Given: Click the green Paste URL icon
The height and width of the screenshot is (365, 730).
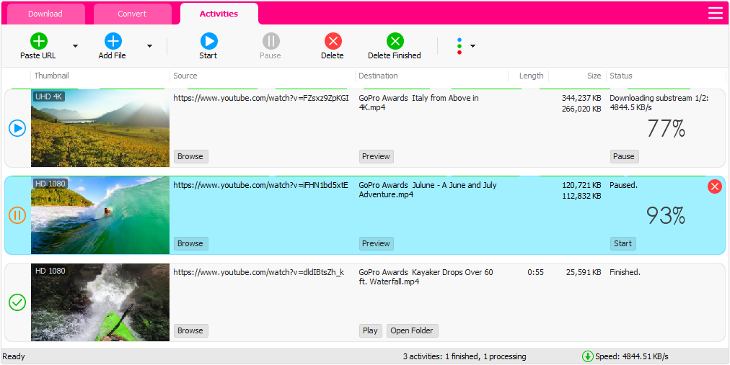Looking at the screenshot, I should [x=38, y=41].
